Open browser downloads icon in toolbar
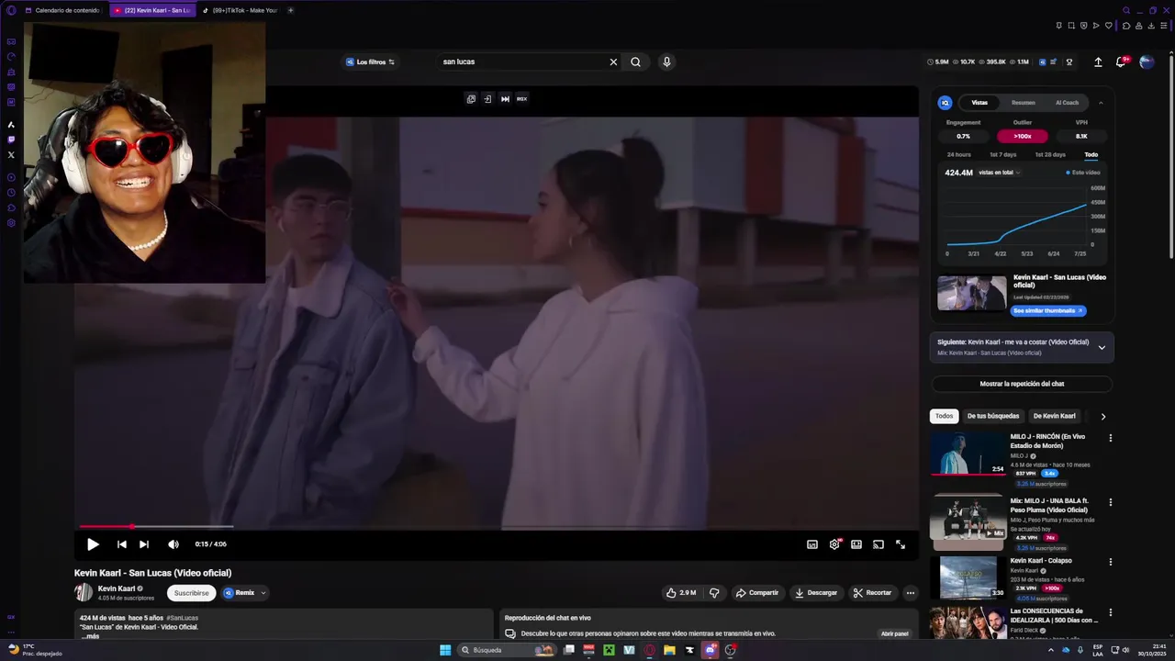 point(1151,26)
